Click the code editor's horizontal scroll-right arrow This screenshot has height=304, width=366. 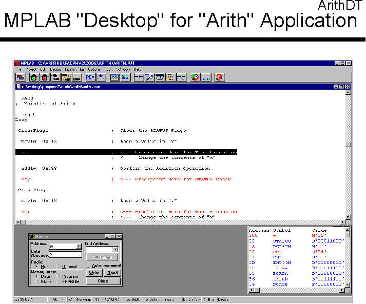[x=343, y=222]
